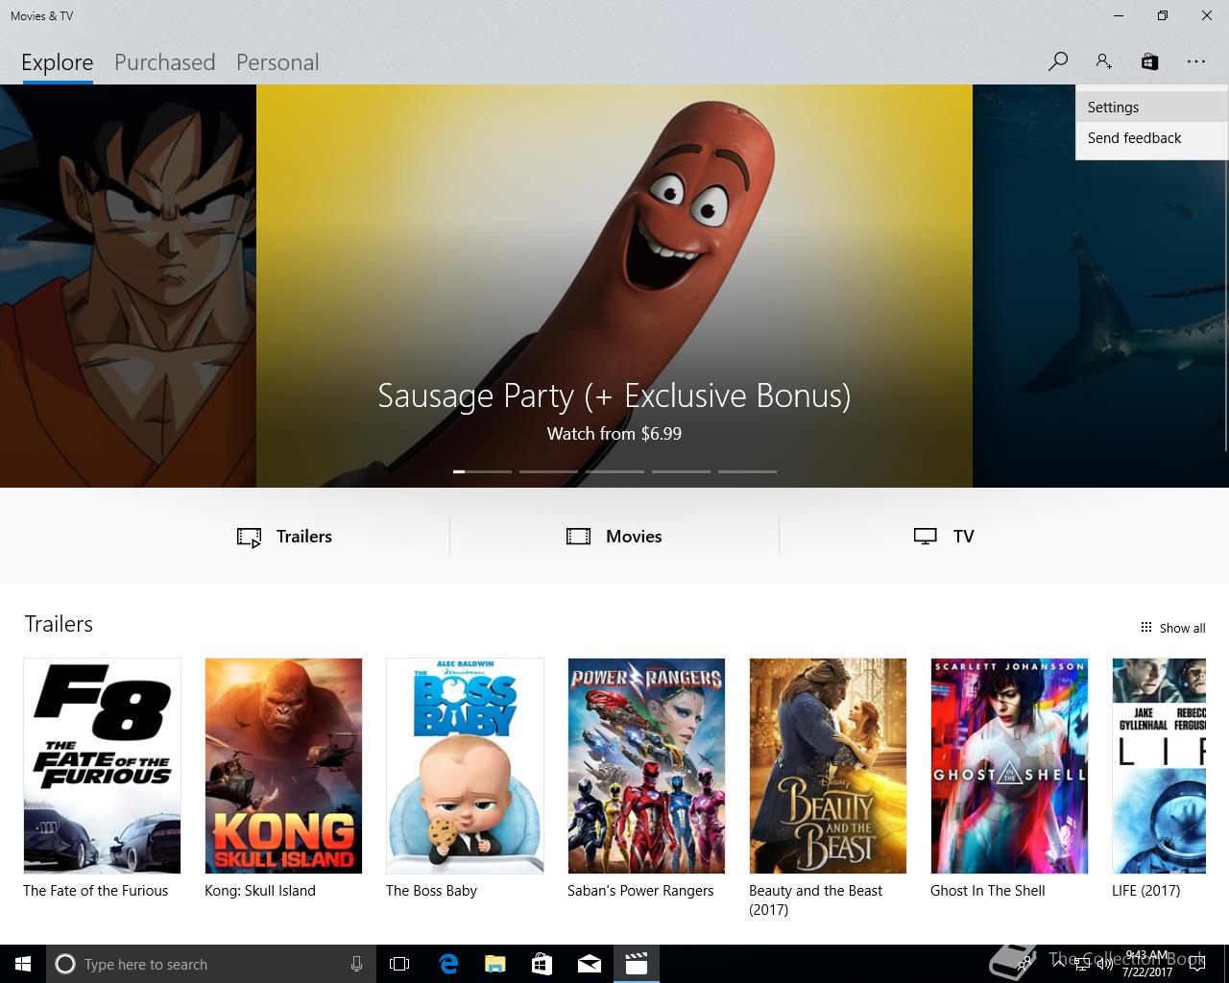Click Show all for Trailers
1229x983 pixels.
point(1172,628)
